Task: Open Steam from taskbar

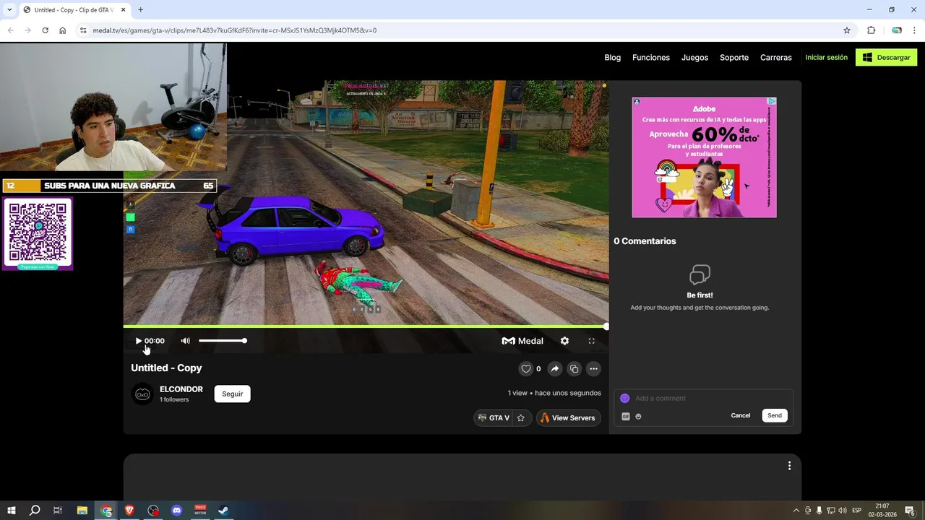Action: [x=223, y=511]
